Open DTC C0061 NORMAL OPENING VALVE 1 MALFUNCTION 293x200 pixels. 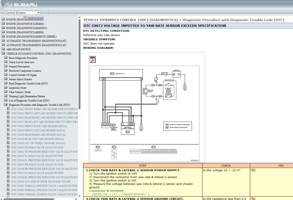(44, 186)
